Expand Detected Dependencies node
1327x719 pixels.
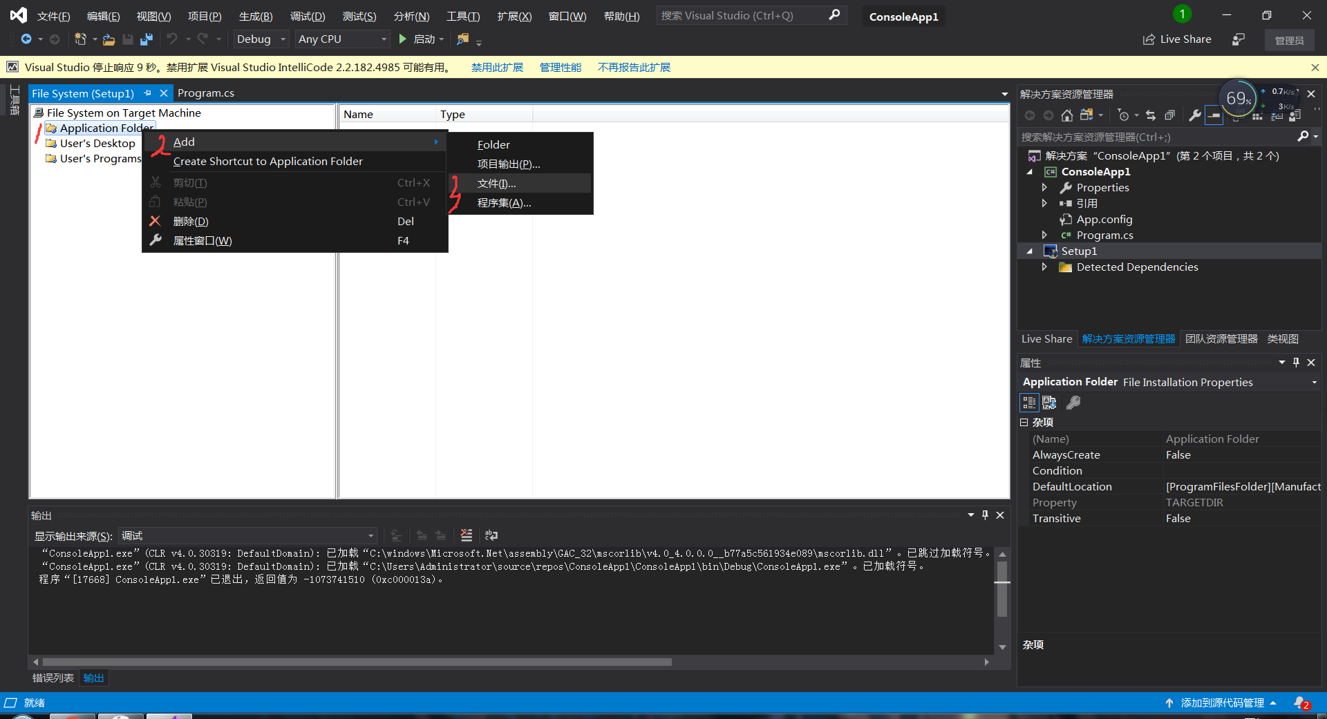click(x=1044, y=267)
